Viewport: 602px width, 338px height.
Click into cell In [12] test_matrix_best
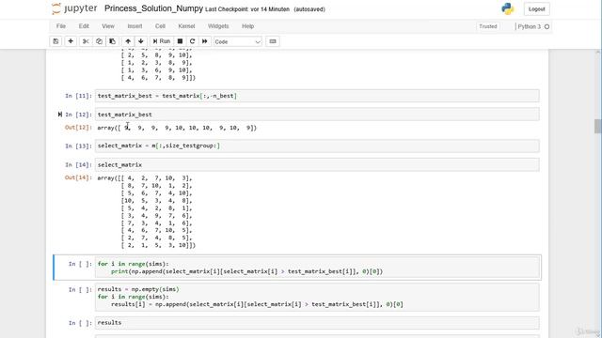[317, 115]
